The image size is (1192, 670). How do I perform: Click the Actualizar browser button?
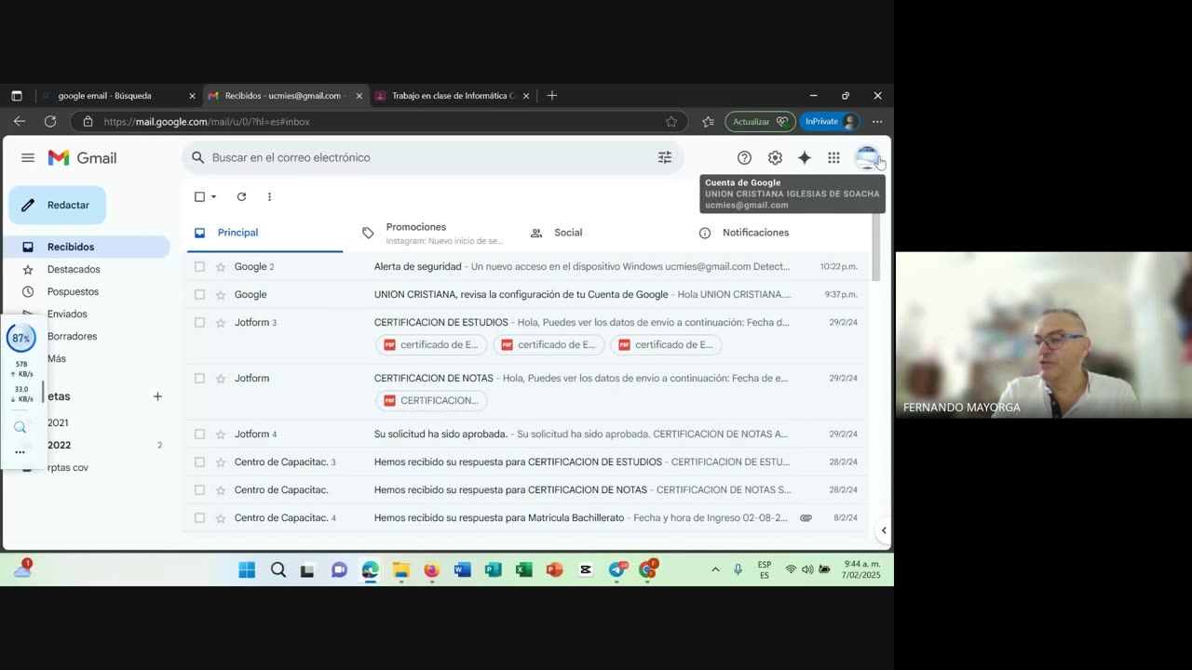[760, 122]
